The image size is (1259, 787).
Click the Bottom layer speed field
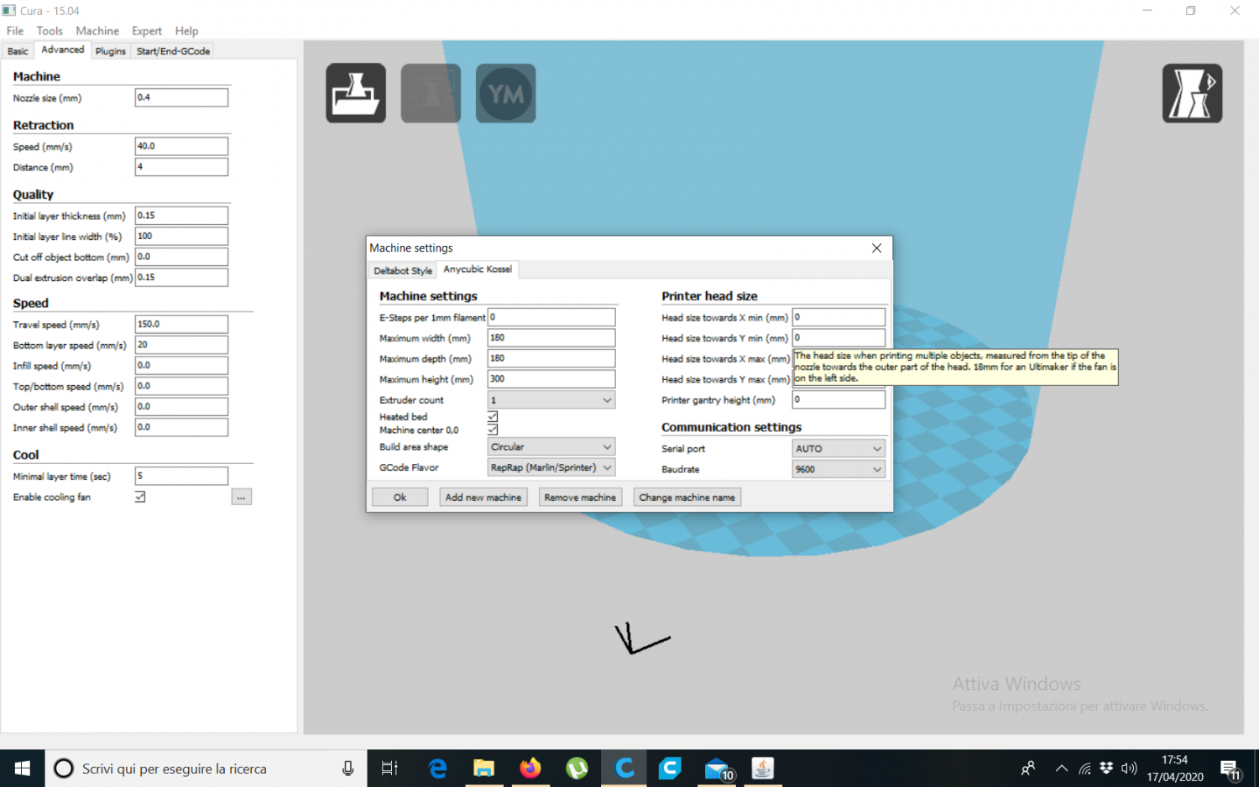pyautogui.click(x=181, y=345)
